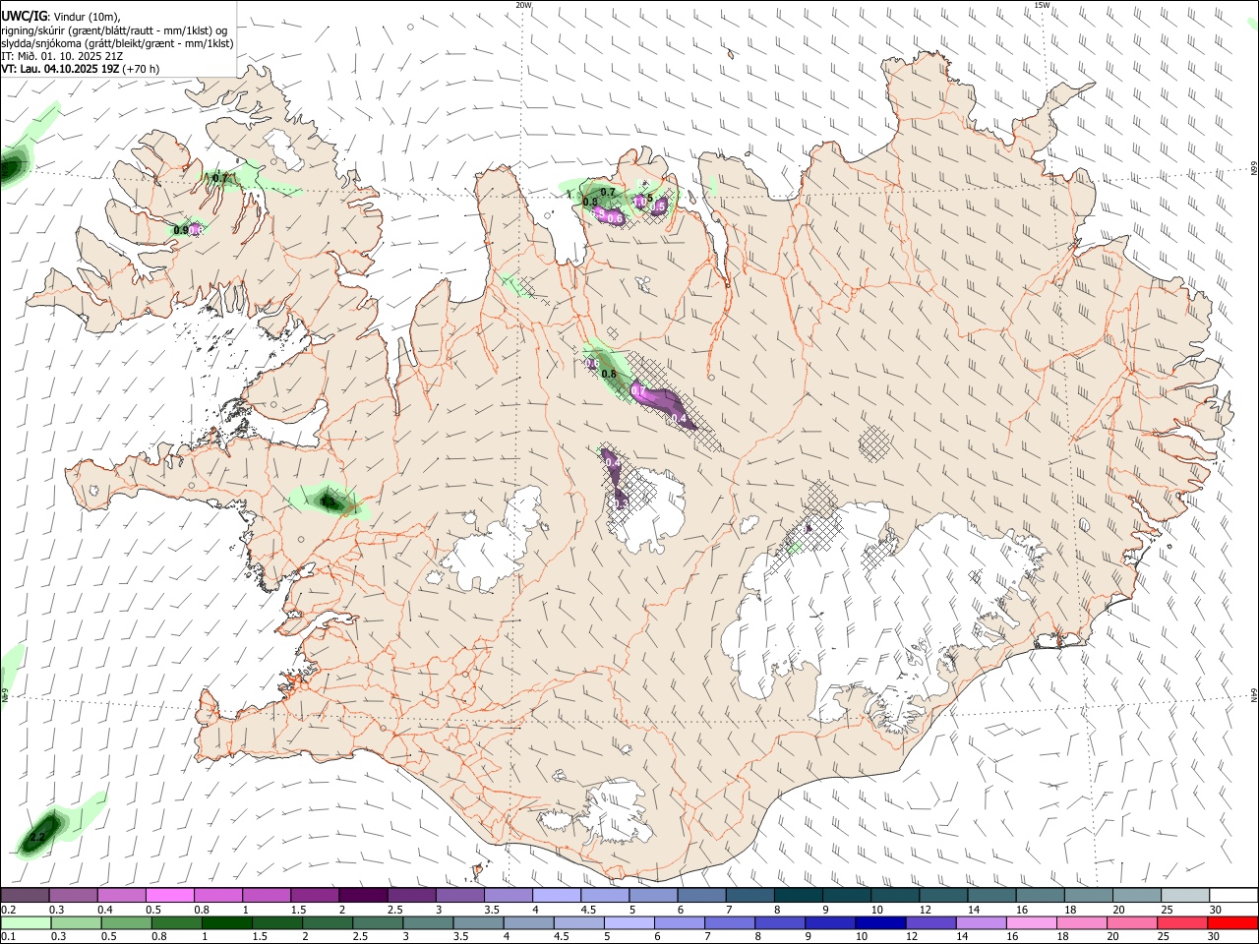1259x944 pixels.
Task: Click the bright red 30 mm rain swatch
Action: tap(1233, 923)
